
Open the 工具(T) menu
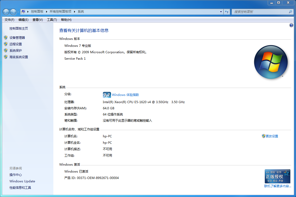click(52, 20)
